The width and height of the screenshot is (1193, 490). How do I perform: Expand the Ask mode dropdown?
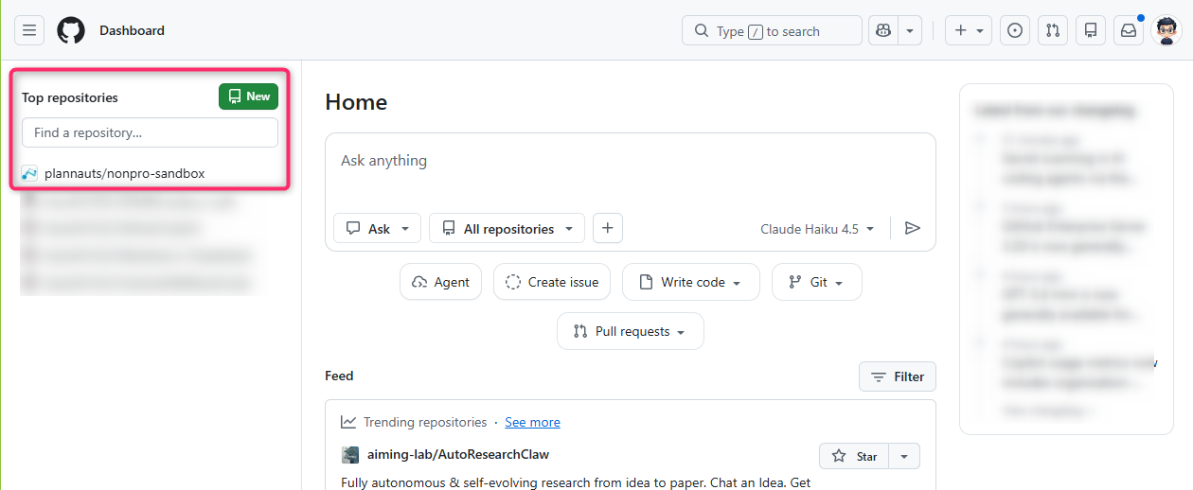coord(377,229)
